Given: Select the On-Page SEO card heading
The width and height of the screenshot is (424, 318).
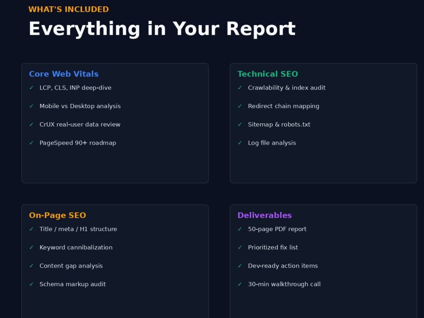Looking at the screenshot, I should point(58,215).
